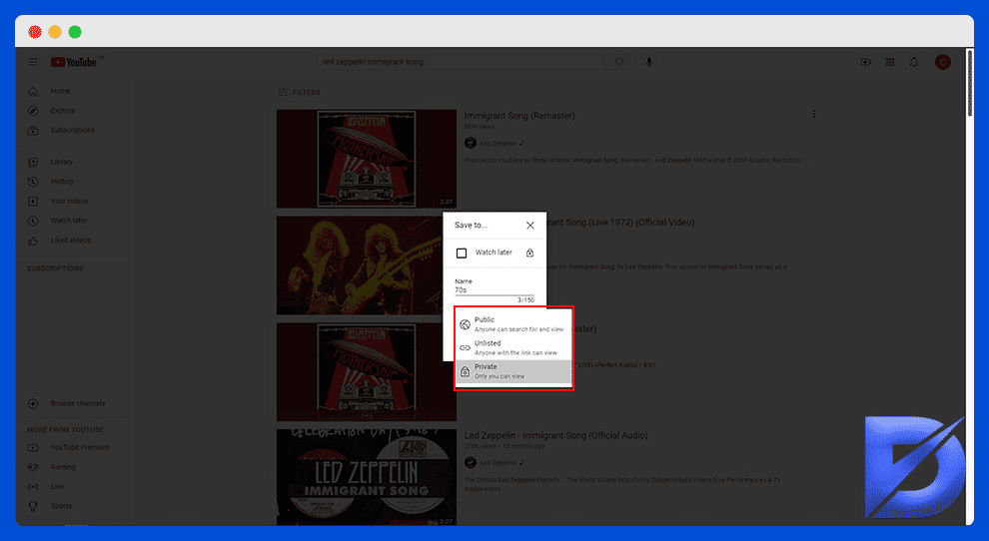Open Library in the sidebar
989x541 pixels.
click(62, 162)
